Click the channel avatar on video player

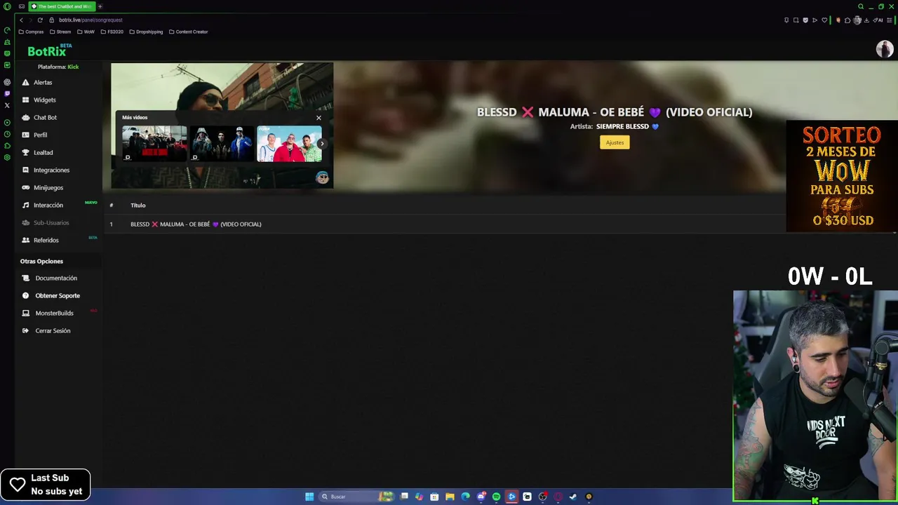click(322, 177)
